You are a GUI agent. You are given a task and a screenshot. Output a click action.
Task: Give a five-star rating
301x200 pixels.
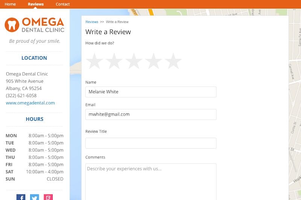(x=173, y=61)
